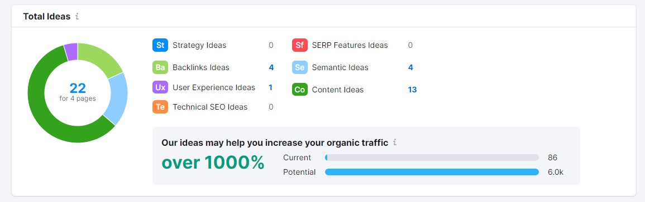
Task: Click the purple Ux User Experience icon
Action: (x=160, y=87)
